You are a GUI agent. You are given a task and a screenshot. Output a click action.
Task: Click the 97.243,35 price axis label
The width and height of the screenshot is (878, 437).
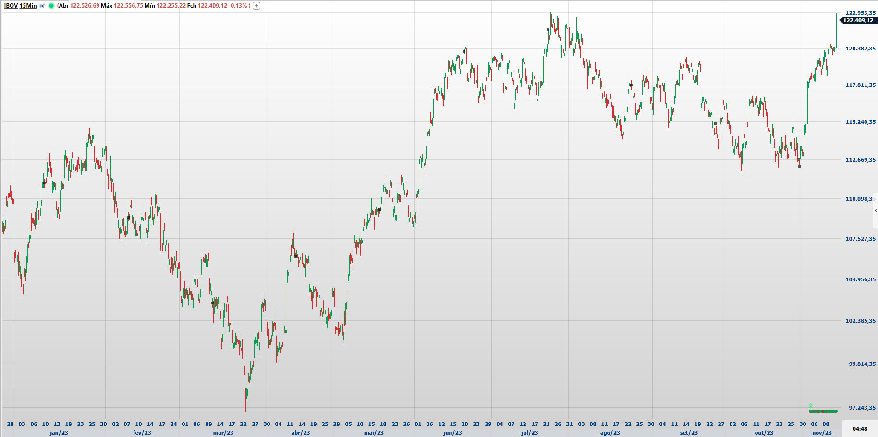862,408
